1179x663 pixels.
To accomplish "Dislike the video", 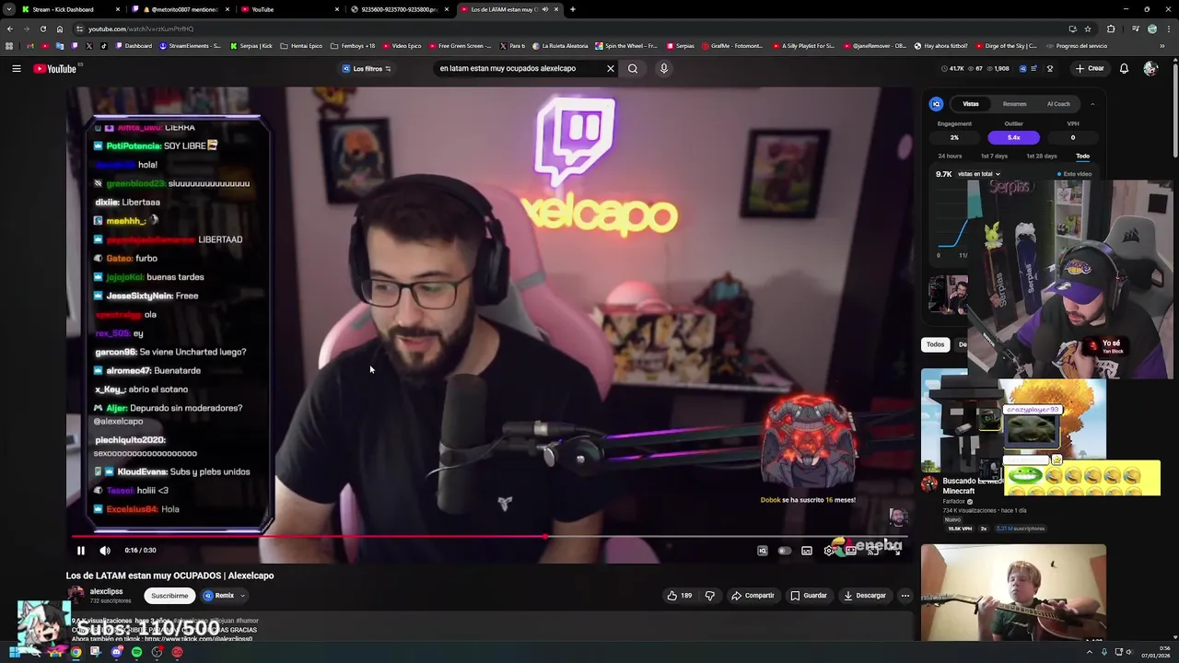I will [x=709, y=596].
